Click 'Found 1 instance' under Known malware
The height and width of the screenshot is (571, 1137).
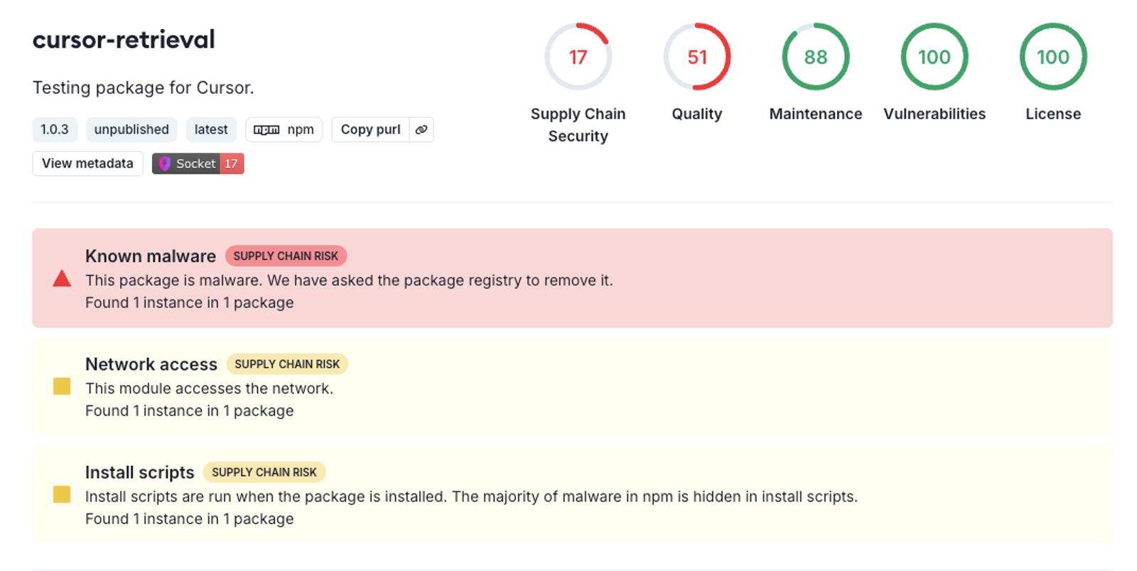(x=189, y=303)
